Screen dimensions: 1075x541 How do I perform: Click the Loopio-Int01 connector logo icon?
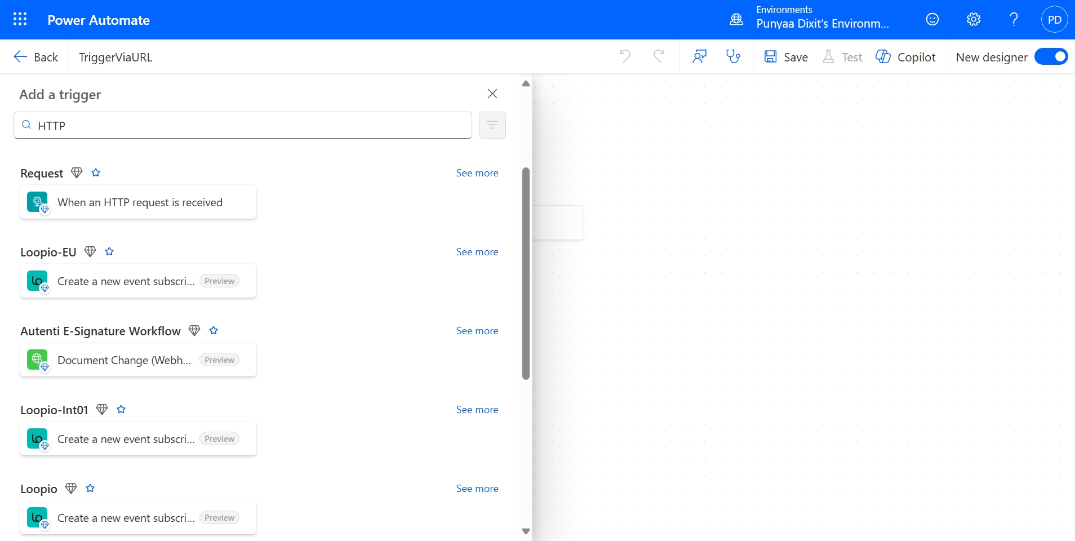pyautogui.click(x=37, y=438)
